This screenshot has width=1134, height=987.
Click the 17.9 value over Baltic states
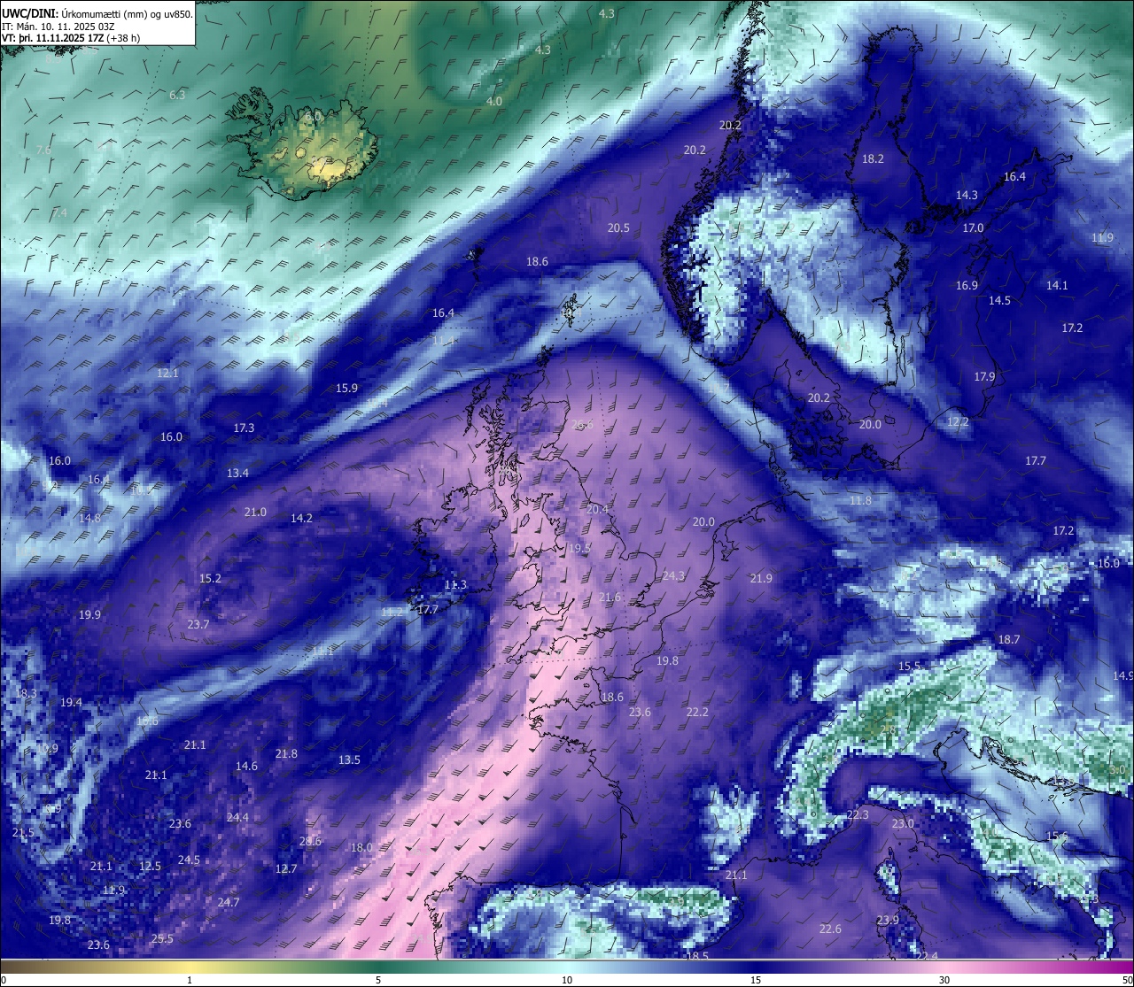(984, 377)
